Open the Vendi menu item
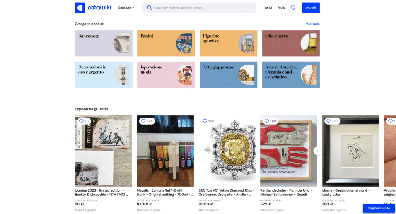Image resolution: width=396 pixels, height=214 pixels. 268,8
